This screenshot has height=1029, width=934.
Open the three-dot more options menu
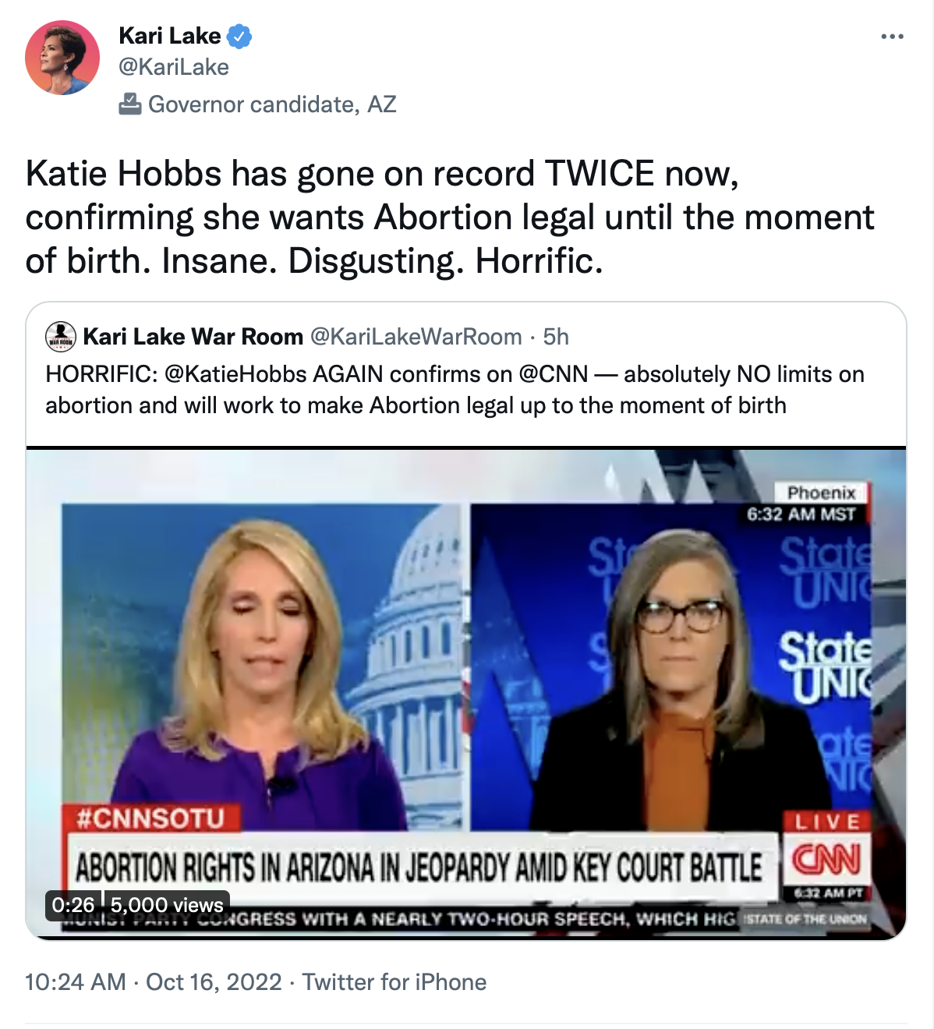tap(892, 37)
